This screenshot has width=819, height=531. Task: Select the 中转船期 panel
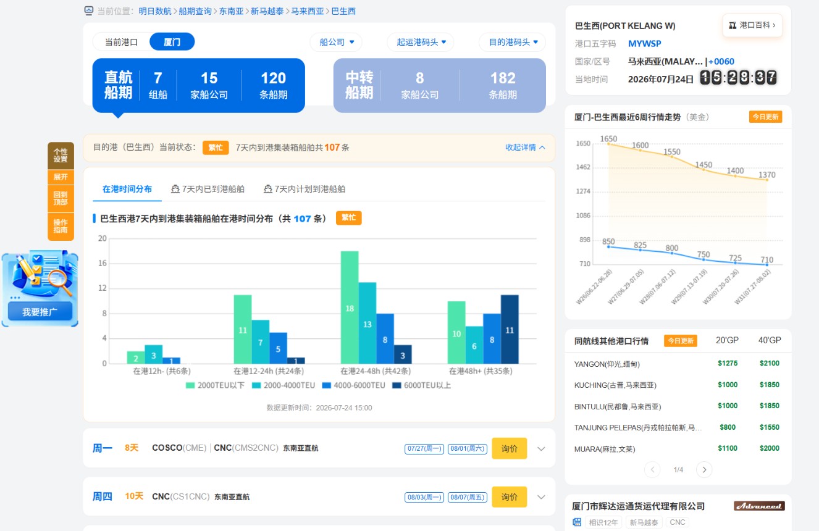[440, 85]
